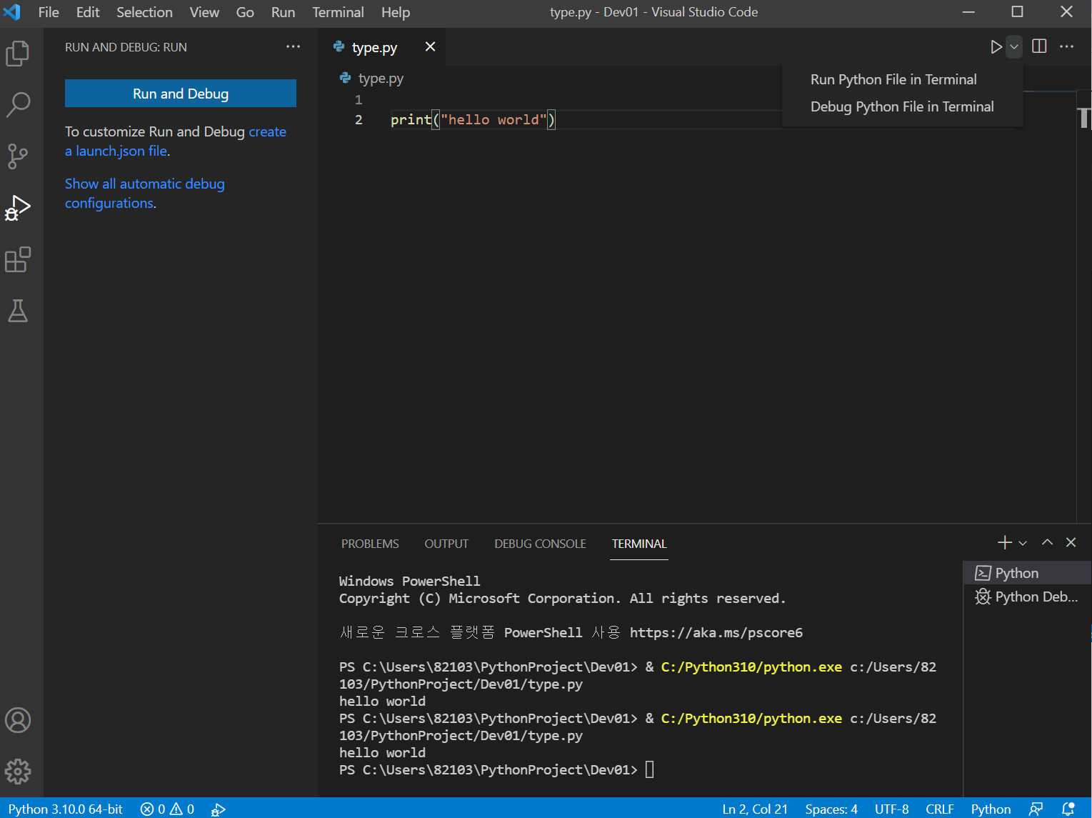1092x818 pixels.
Task: Click the blue Run and Debug button
Action: click(181, 94)
